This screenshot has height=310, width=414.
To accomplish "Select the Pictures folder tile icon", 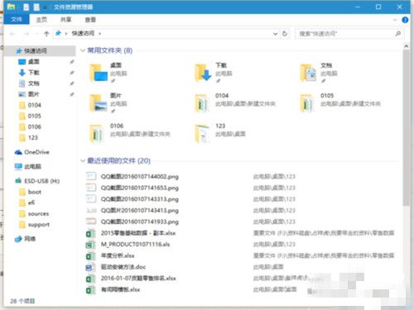I will (98, 103).
